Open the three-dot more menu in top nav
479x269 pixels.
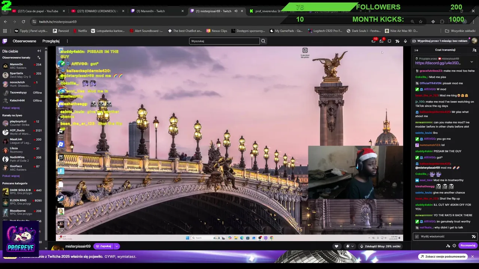click(67, 41)
